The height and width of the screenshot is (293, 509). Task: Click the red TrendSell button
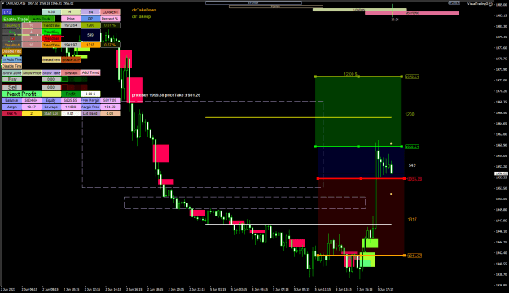pyautogui.click(x=51, y=38)
